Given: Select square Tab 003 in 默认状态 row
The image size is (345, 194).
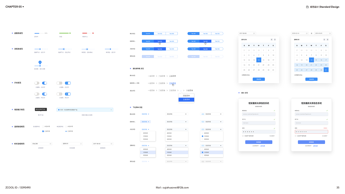Looking at the screenshot, I should coord(172,34).
